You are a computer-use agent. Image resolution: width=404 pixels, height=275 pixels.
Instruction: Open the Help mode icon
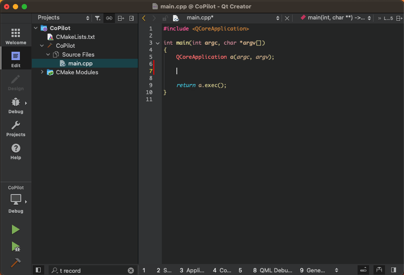(x=15, y=150)
